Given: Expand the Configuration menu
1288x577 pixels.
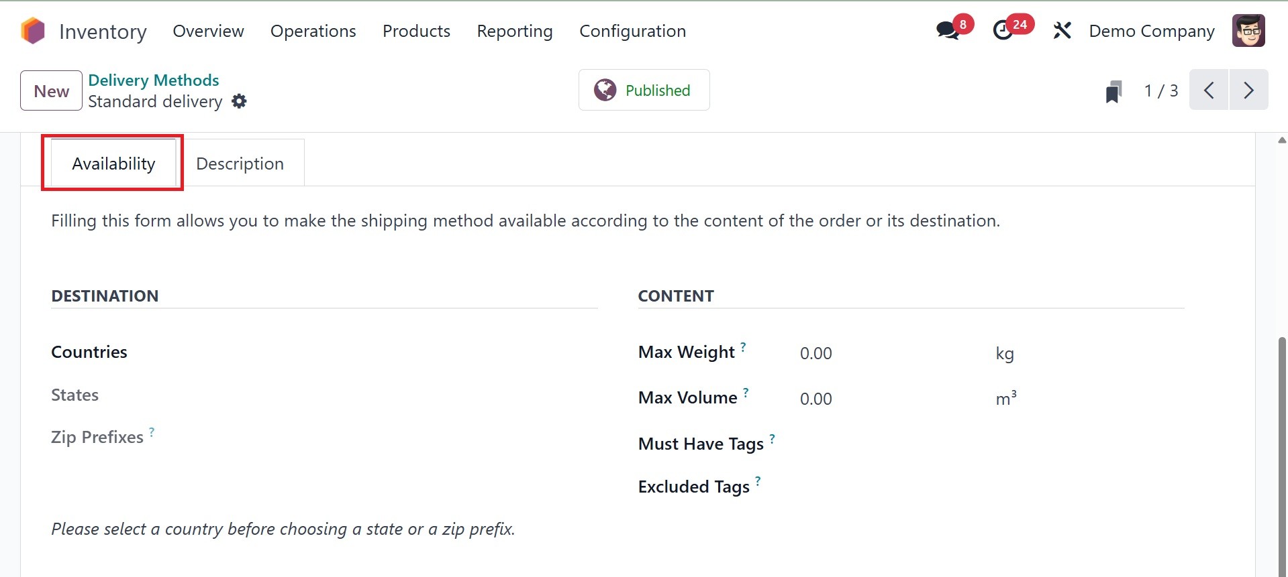Looking at the screenshot, I should [x=632, y=31].
